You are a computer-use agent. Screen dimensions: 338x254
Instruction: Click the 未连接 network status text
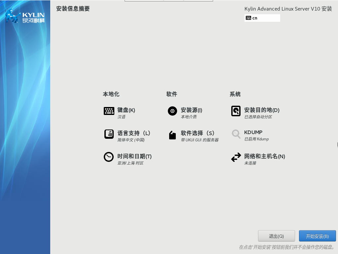(250, 163)
